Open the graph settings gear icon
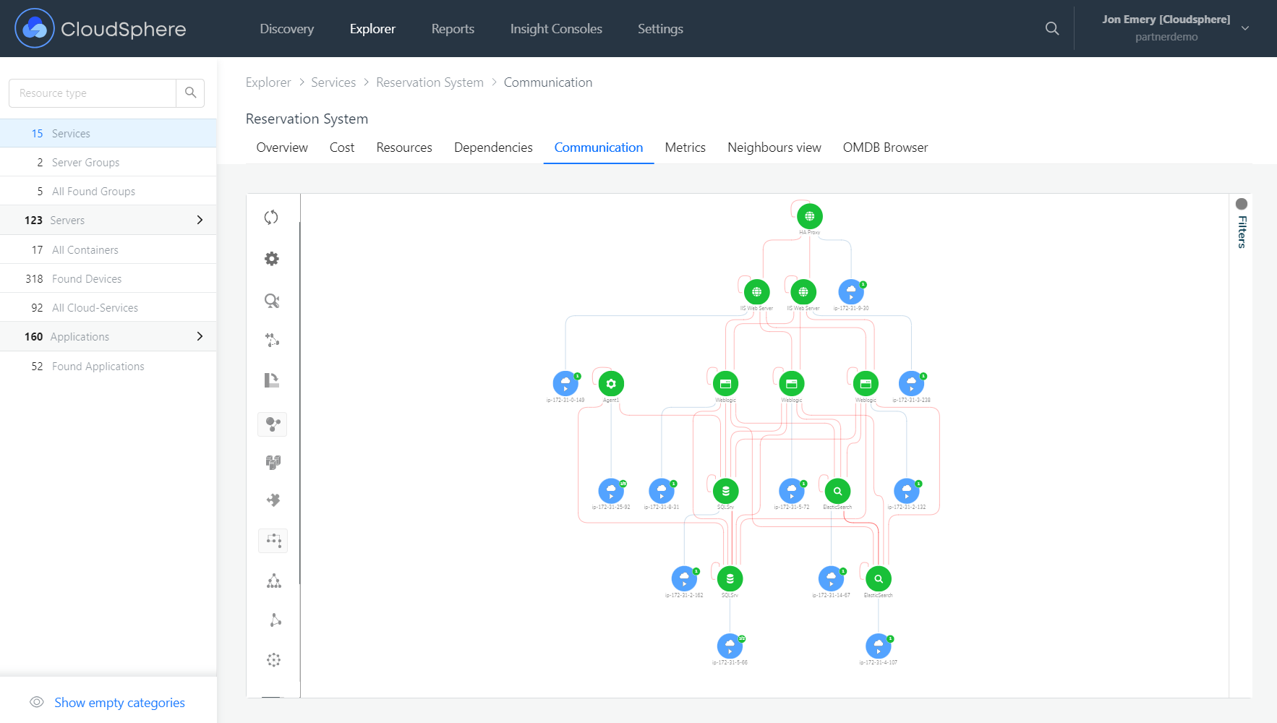 click(x=272, y=258)
